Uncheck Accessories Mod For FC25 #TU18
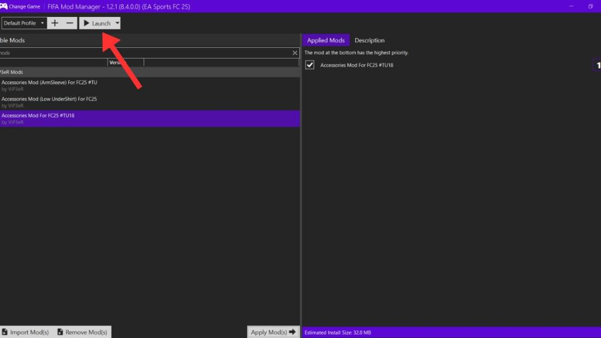Image resolution: width=601 pixels, height=338 pixels. click(x=309, y=65)
